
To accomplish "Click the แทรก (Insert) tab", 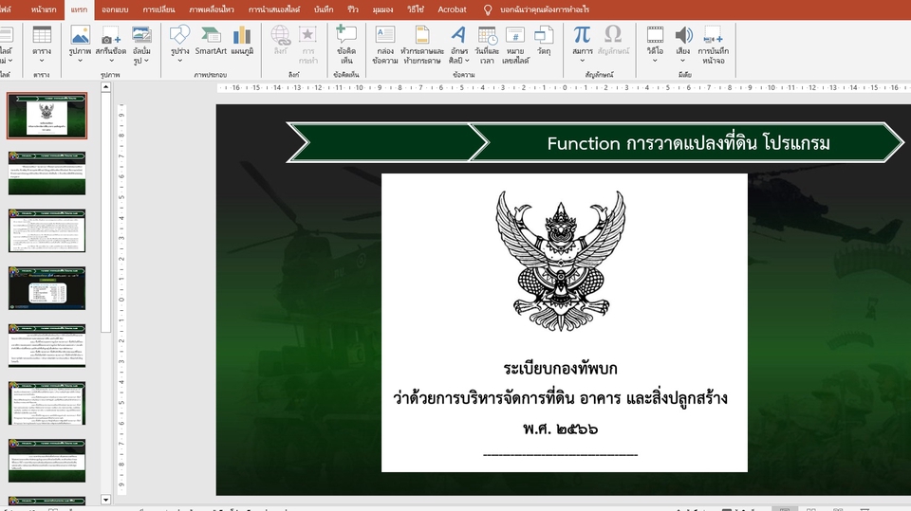I will pyautogui.click(x=79, y=9).
